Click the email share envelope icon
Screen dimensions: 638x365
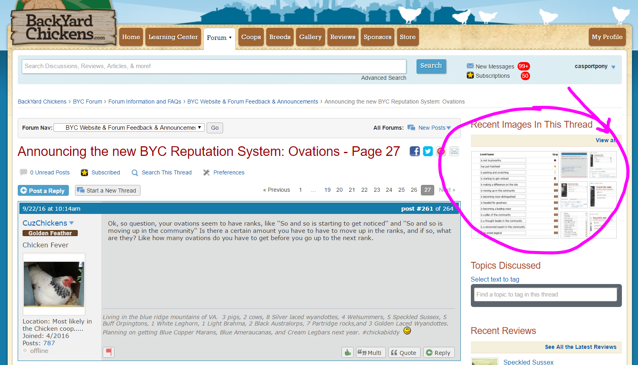coord(454,151)
